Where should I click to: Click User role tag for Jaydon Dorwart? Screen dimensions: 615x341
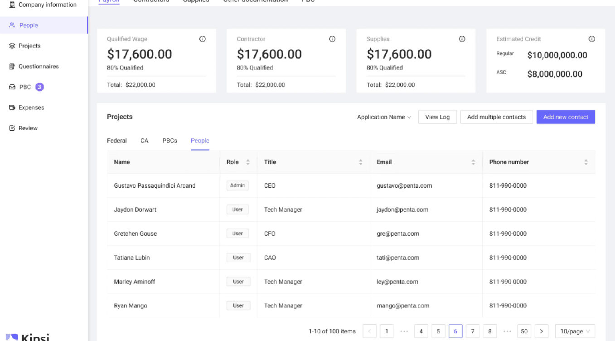click(237, 209)
